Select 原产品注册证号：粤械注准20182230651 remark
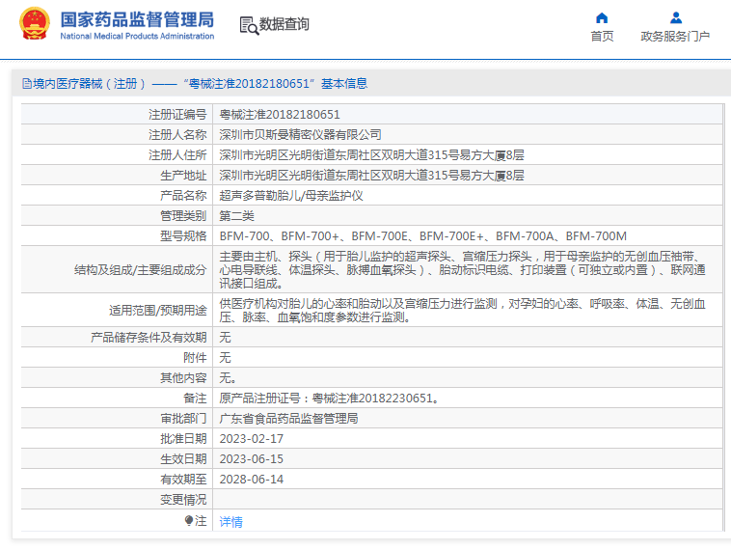The width and height of the screenshot is (731, 550). [x=329, y=399]
